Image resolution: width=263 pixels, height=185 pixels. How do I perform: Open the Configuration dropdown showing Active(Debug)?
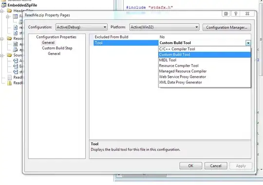(81, 27)
